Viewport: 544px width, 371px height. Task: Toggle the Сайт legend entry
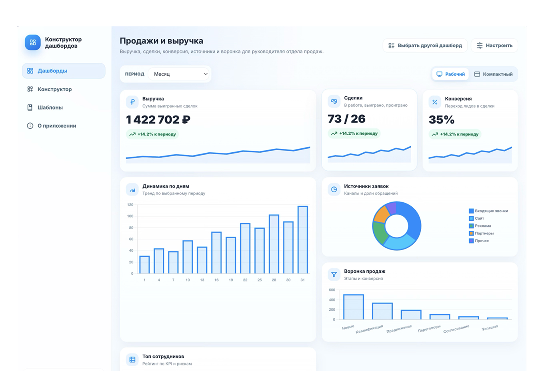coord(476,218)
